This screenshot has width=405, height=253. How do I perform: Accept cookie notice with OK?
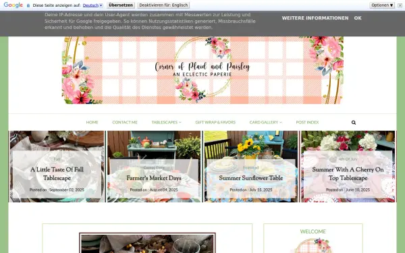(358, 18)
